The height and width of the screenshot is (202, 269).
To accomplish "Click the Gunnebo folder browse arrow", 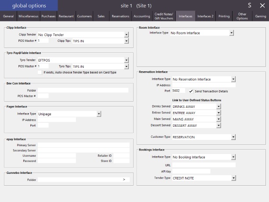I will (x=124, y=180).
